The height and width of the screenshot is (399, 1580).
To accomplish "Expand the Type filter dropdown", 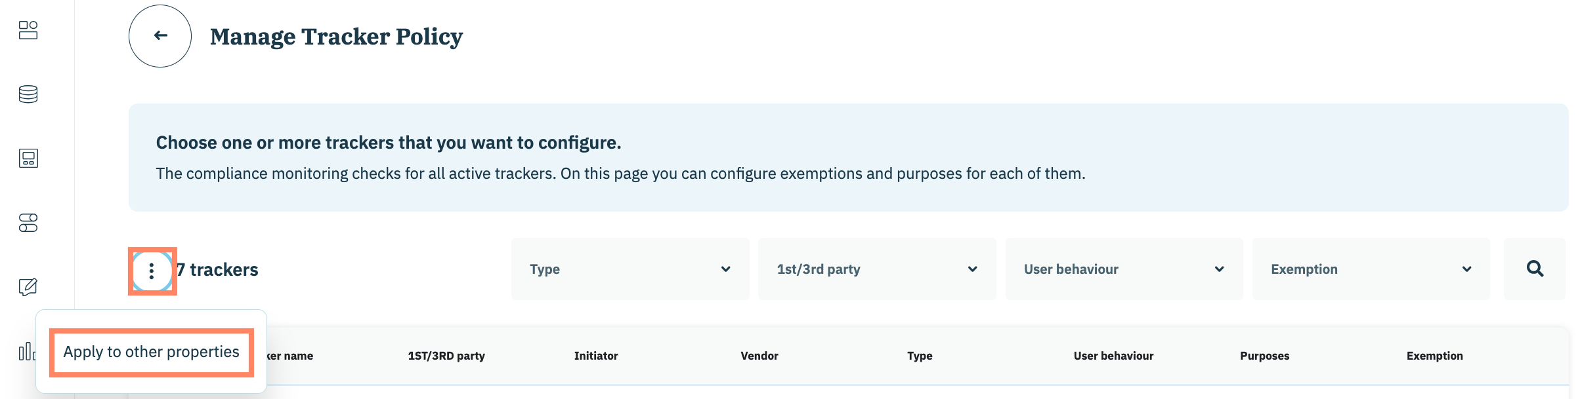I will pos(630,269).
